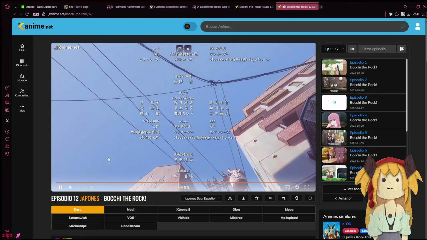Go to Inicio in sidebar
Viewport: 427px width, 240px height.
pos(22,48)
